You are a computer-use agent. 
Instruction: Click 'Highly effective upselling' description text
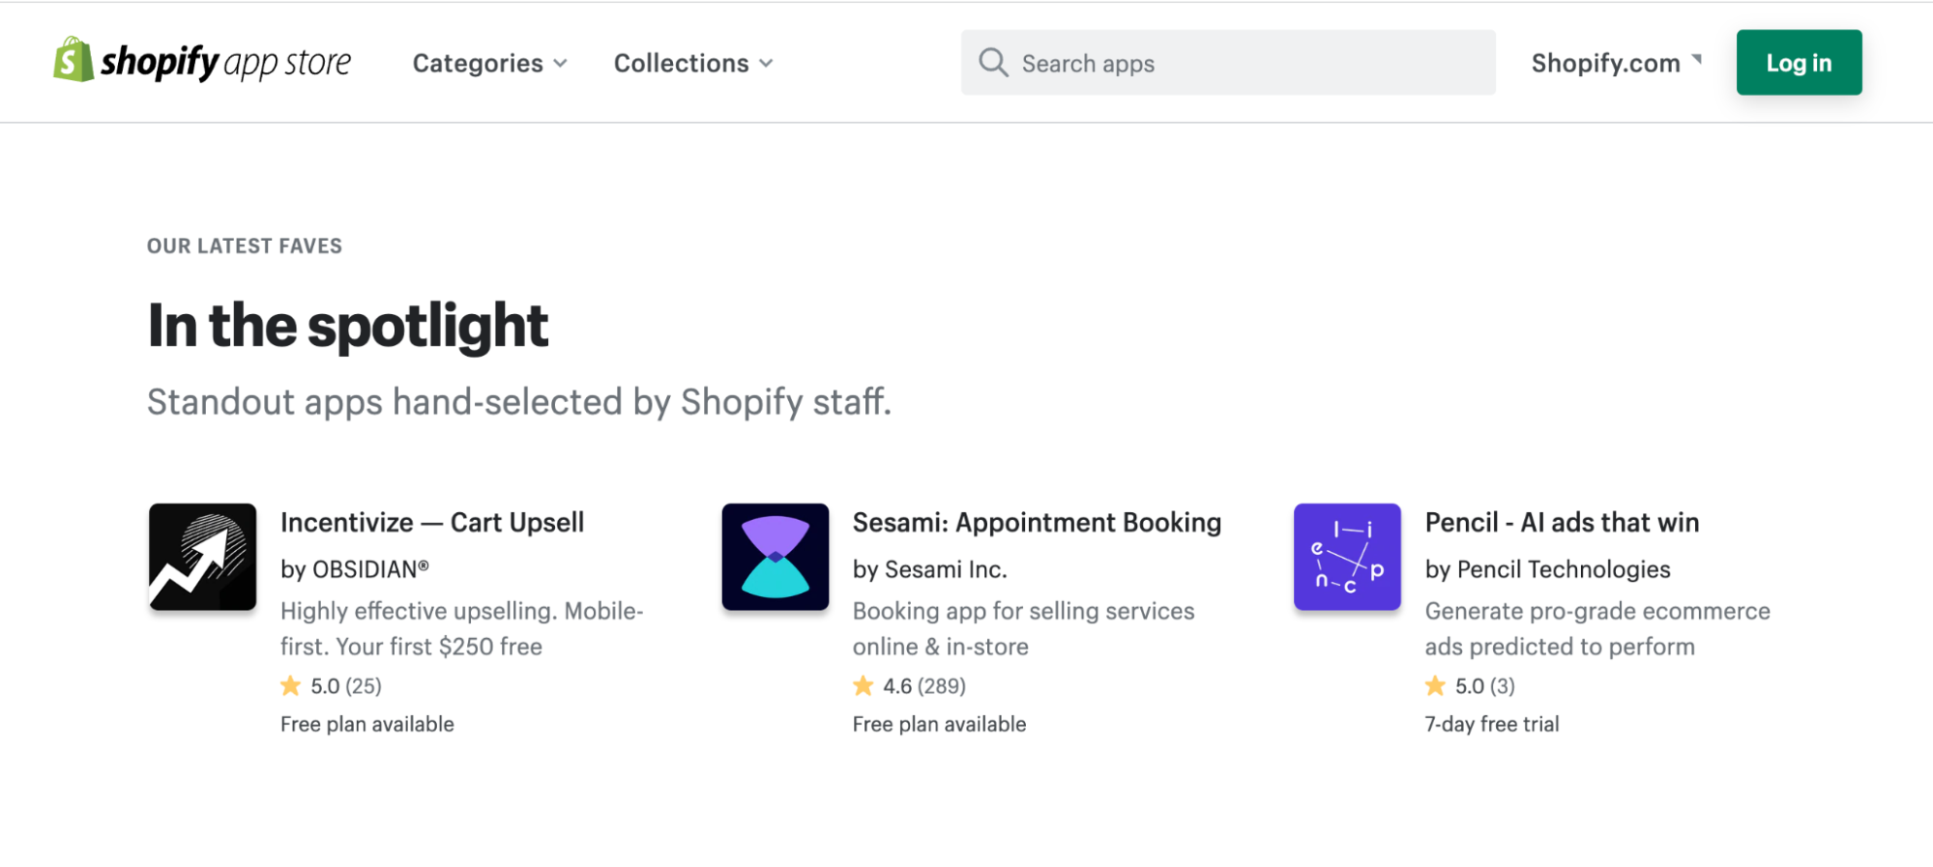tap(462, 628)
